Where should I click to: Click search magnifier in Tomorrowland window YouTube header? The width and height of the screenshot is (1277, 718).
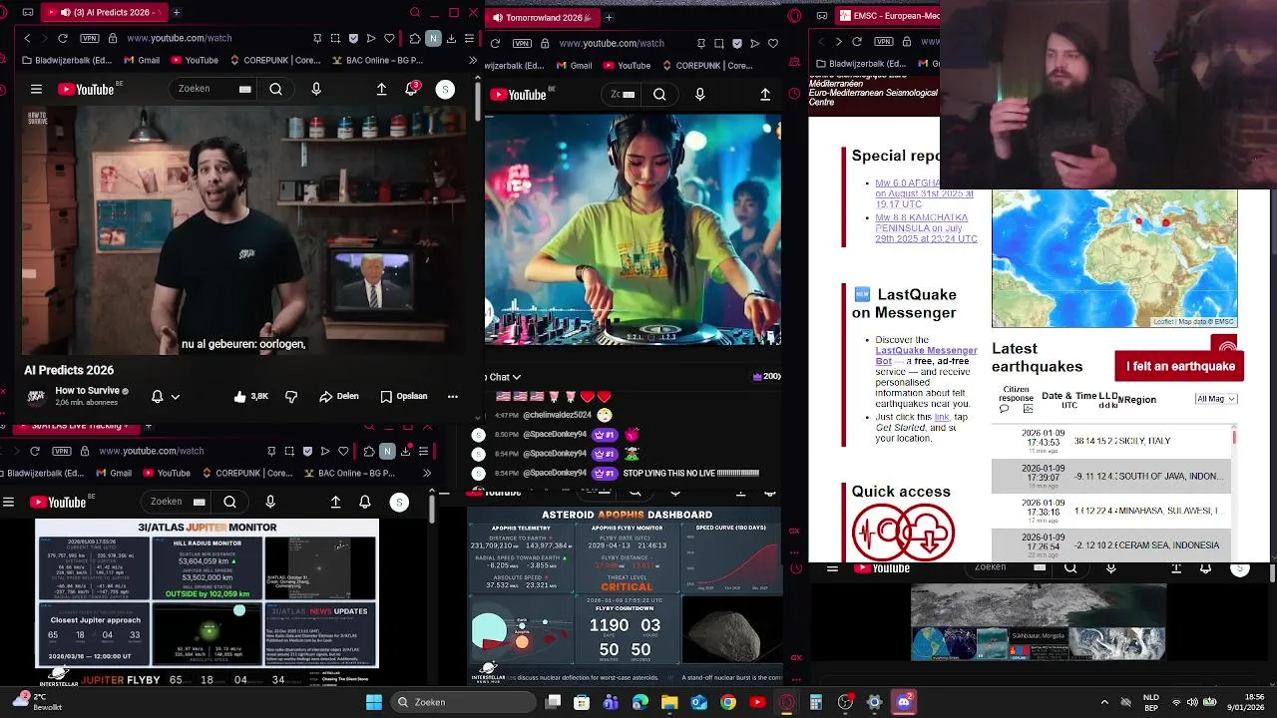659,94
